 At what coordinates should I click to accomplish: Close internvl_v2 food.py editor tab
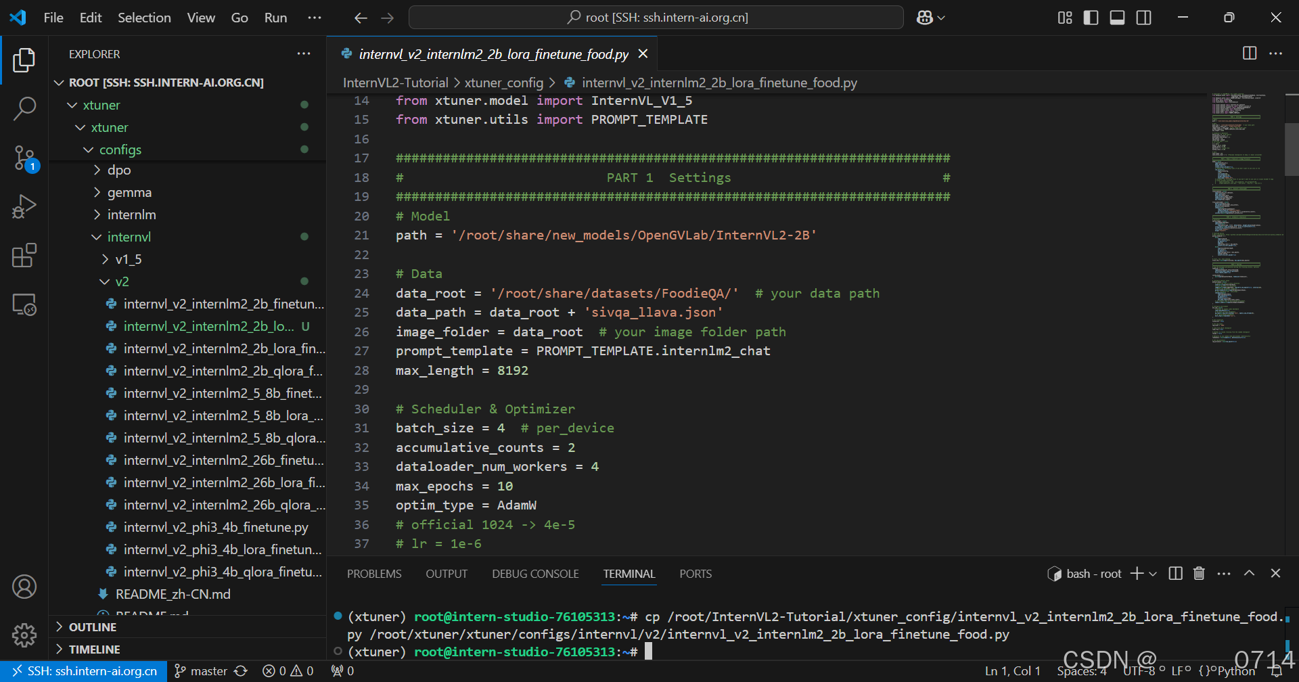coord(643,53)
